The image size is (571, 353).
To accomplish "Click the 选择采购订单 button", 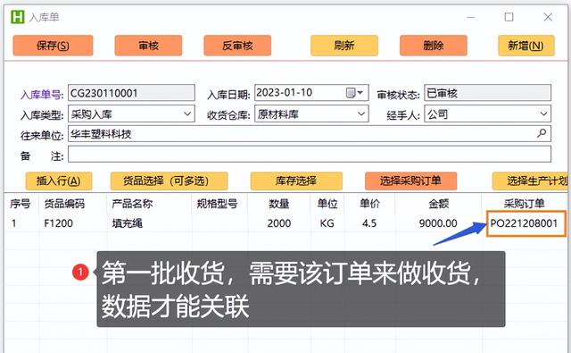I will (410, 181).
